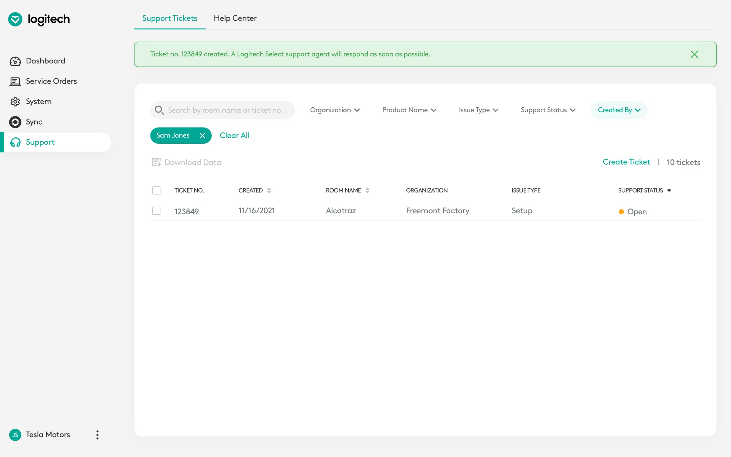
Task: Click the 10 tickets count label
Action: pyautogui.click(x=683, y=162)
